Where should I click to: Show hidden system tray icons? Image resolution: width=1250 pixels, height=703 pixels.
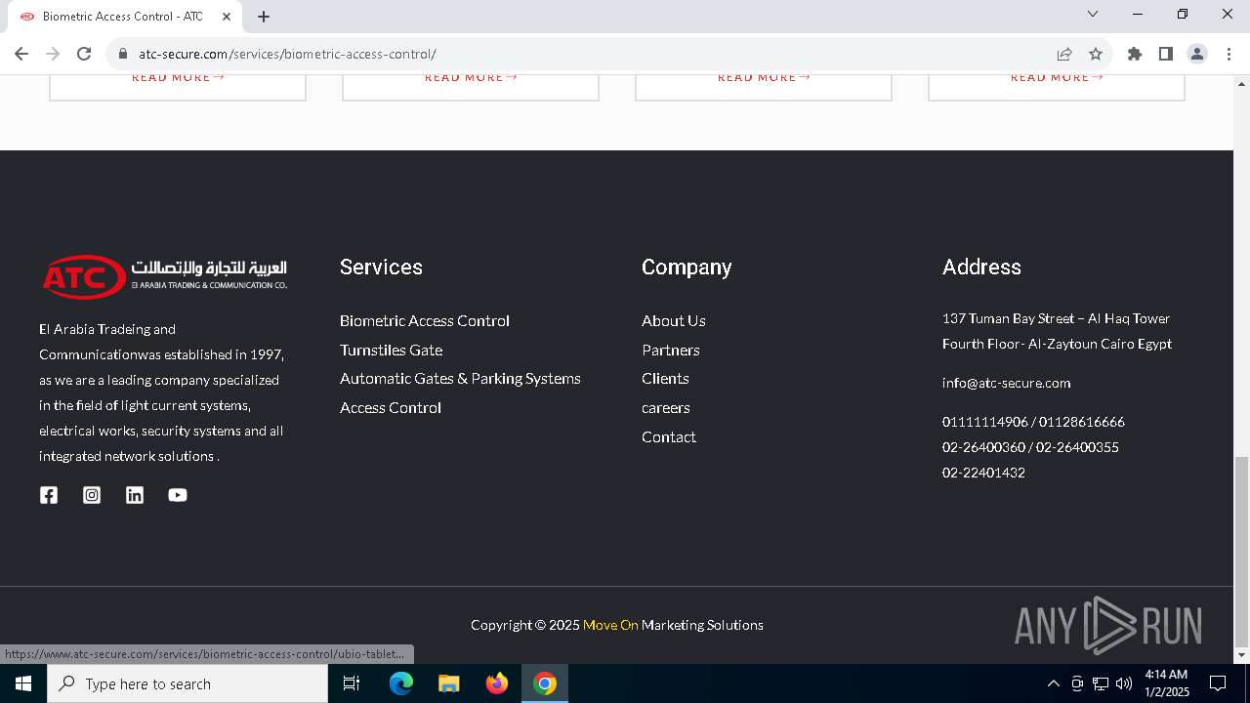click(1053, 683)
